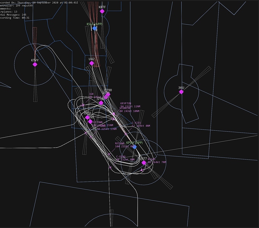The width and height of the screenshot is (259, 228).
Task: Select the U77 airport diamond marker
Action: point(144,163)
